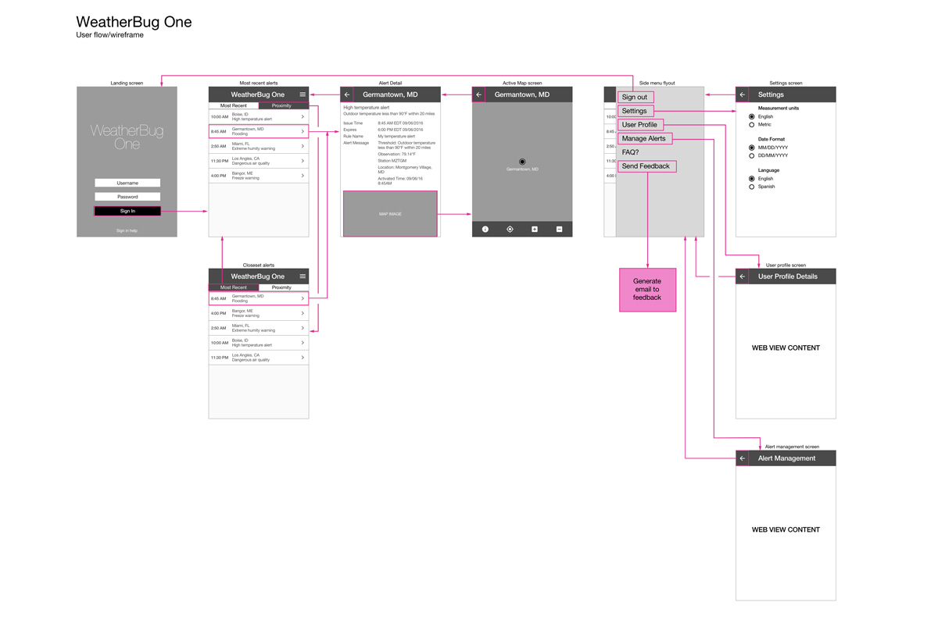The image size is (938, 627).
Task: Click the Germantown, MD map marker
Action: 522,162
